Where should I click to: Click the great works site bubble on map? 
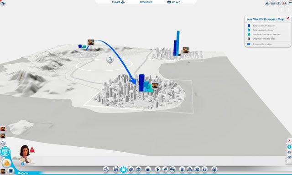click(109, 59)
